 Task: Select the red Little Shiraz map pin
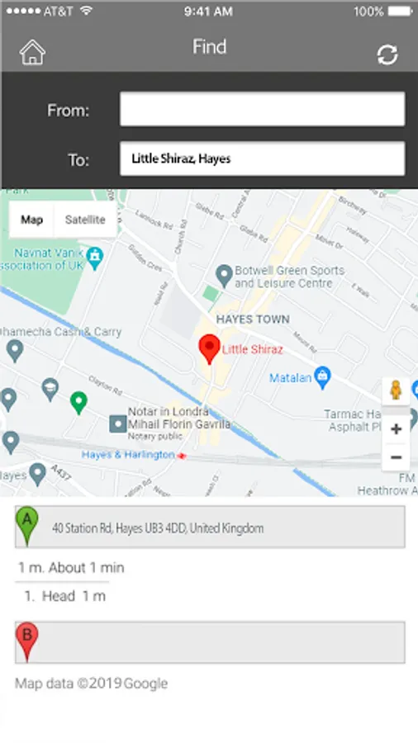coord(209,349)
